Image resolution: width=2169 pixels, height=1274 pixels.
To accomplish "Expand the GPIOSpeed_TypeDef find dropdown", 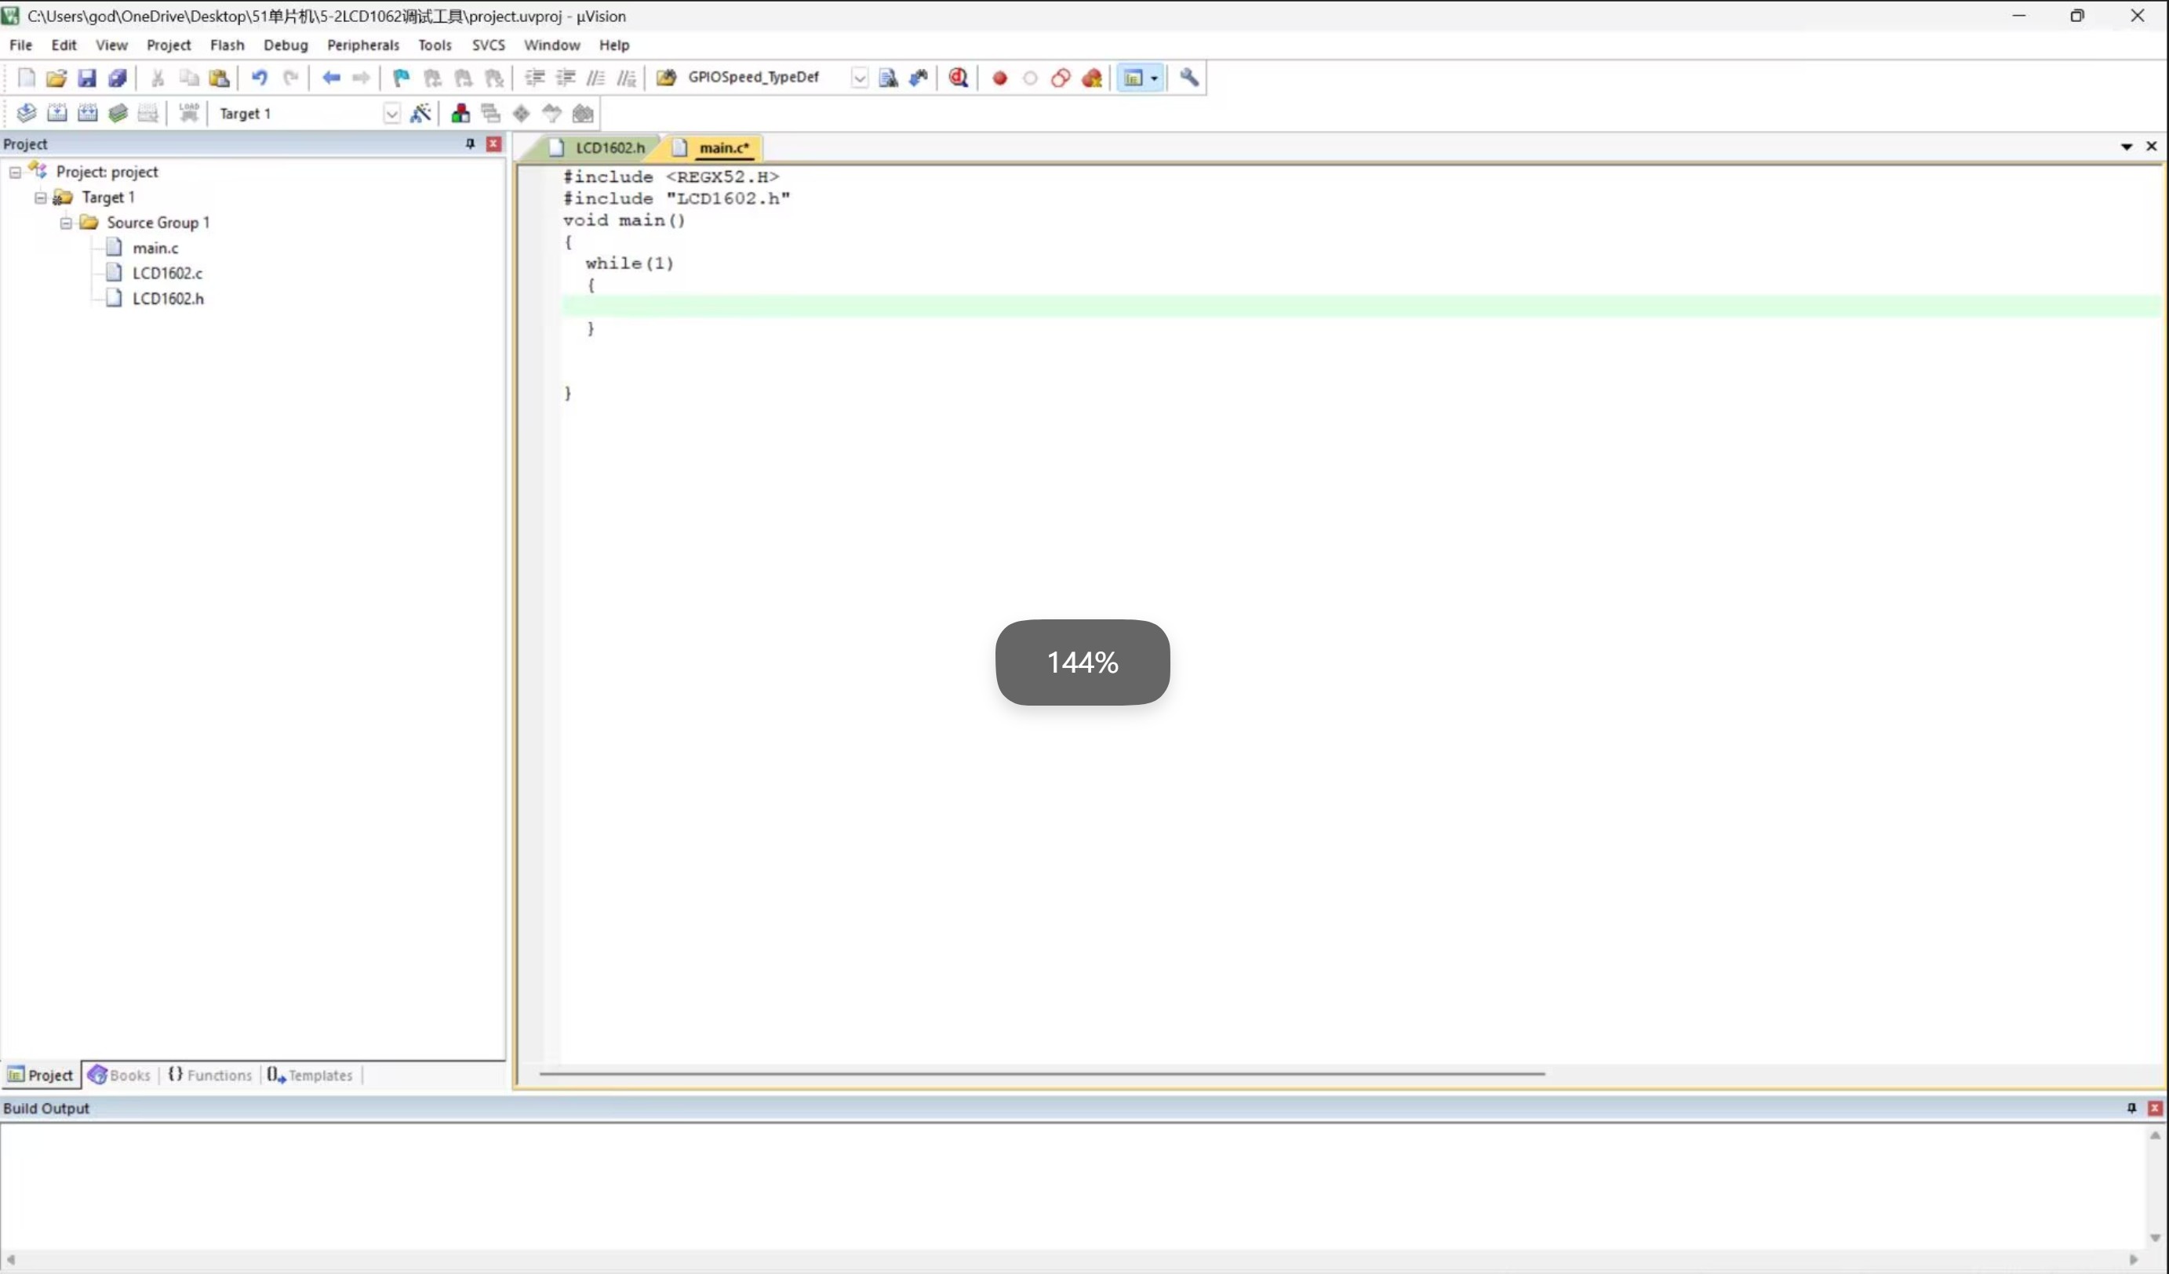I will [x=859, y=78].
